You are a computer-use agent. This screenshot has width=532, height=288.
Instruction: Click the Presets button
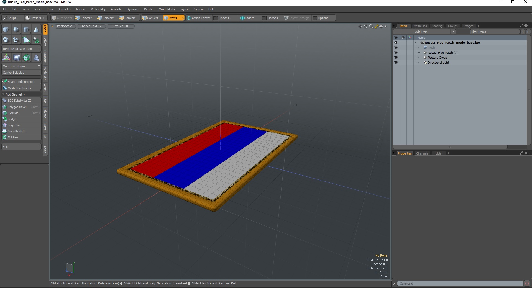[36, 18]
